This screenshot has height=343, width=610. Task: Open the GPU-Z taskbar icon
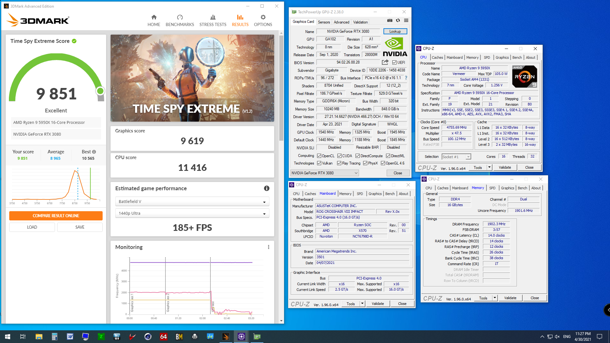[x=257, y=337]
